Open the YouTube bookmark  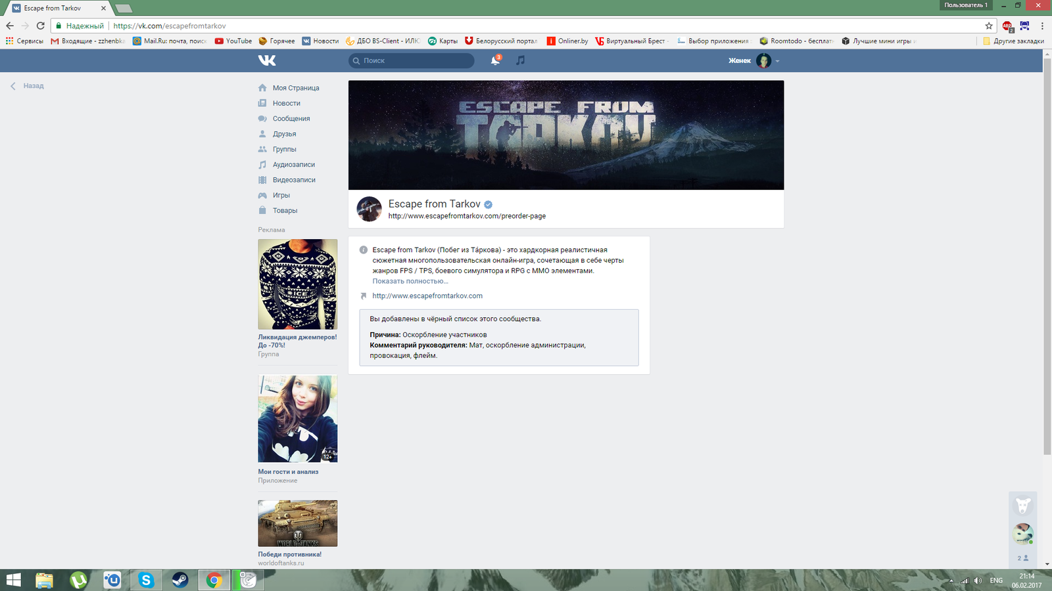click(233, 41)
